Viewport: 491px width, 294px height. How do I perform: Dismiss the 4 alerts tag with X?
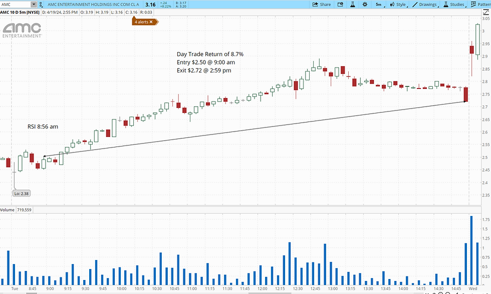[x=151, y=22]
